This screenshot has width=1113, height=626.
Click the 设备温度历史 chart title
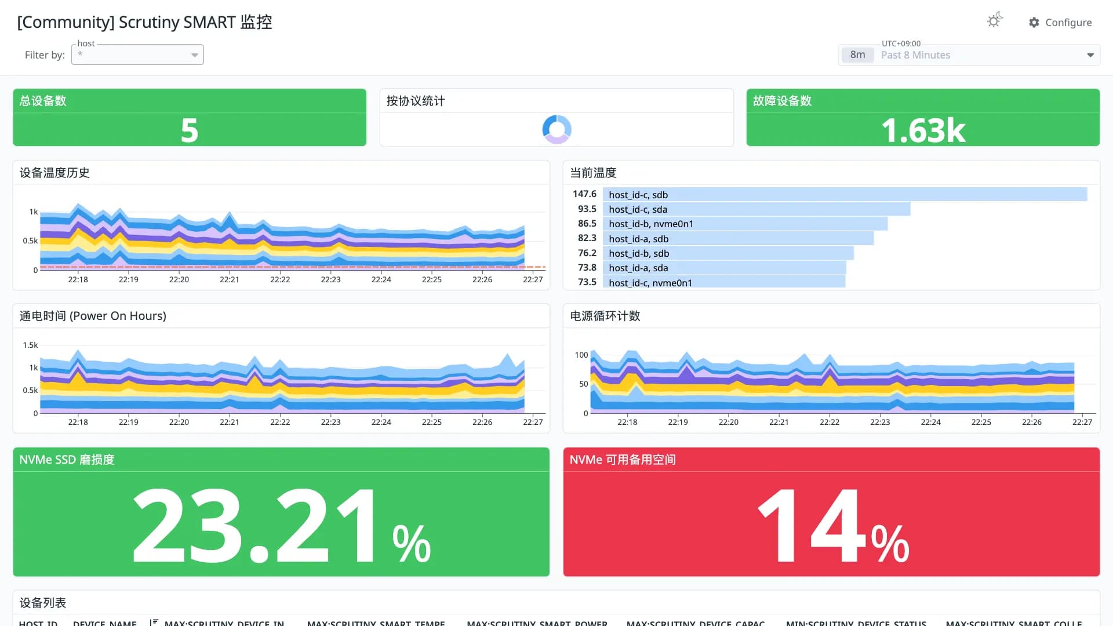[54, 173]
